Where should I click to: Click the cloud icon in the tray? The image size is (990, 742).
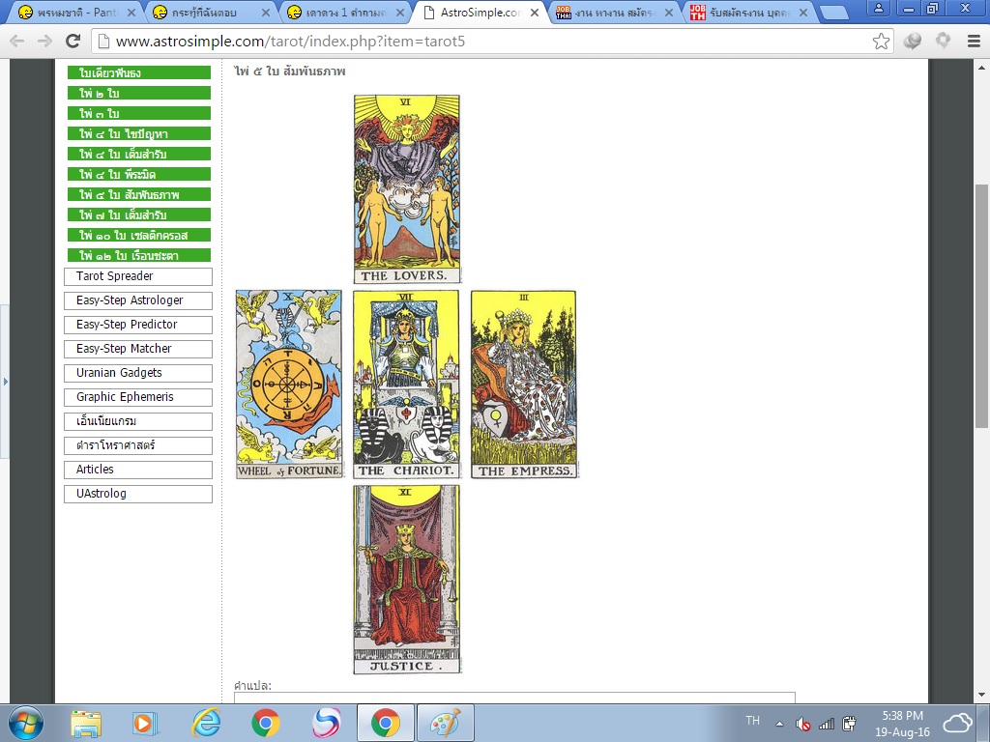(958, 723)
